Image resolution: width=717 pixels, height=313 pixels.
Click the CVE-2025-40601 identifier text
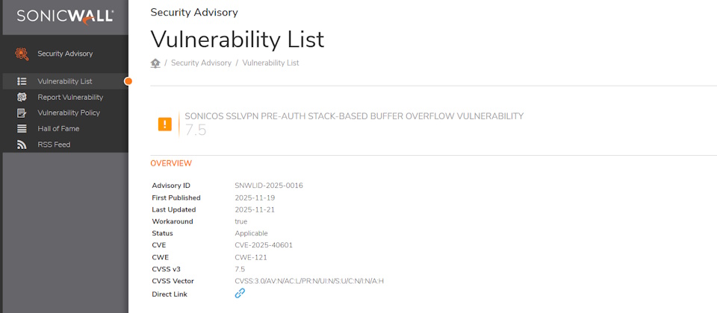tap(264, 245)
